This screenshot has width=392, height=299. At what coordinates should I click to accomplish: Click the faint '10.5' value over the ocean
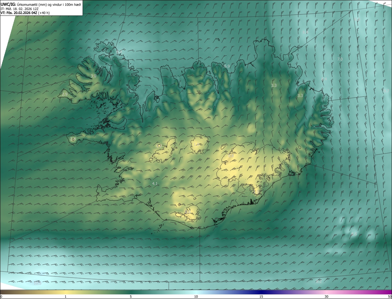(37, 283)
